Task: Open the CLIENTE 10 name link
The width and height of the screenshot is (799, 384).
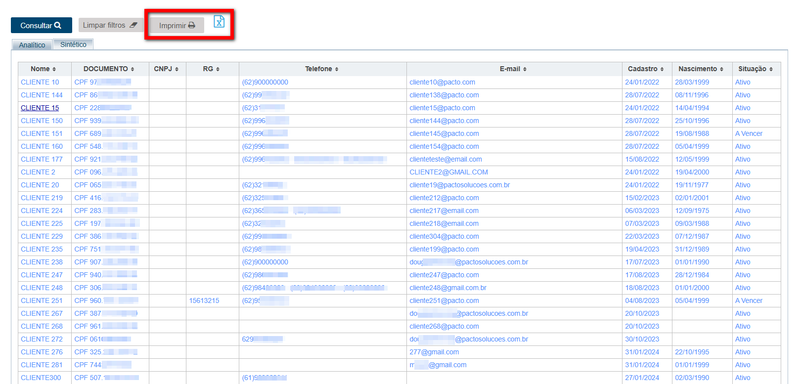Action: [40, 82]
